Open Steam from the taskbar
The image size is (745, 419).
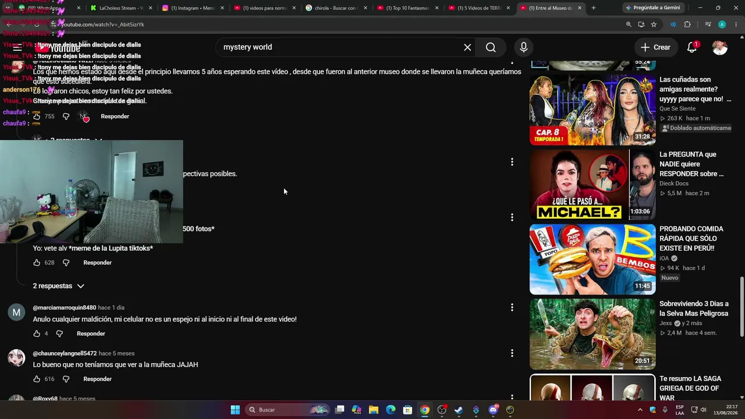pyautogui.click(x=459, y=410)
